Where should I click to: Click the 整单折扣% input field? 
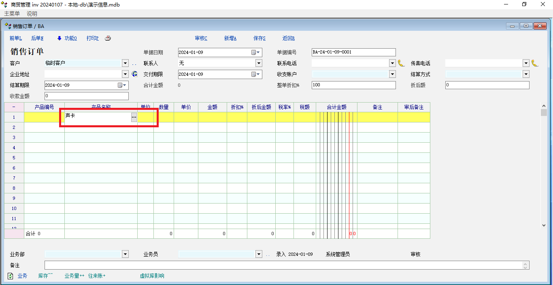(x=353, y=85)
